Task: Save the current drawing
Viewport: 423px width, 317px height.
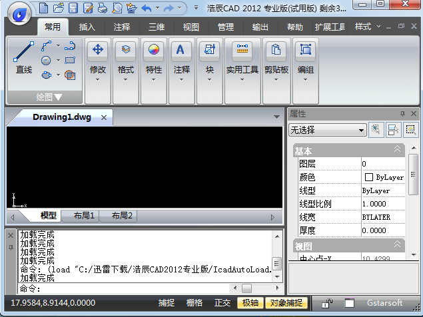Action: pos(73,8)
